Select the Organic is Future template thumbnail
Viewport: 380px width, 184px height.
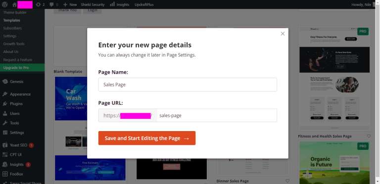point(334,163)
